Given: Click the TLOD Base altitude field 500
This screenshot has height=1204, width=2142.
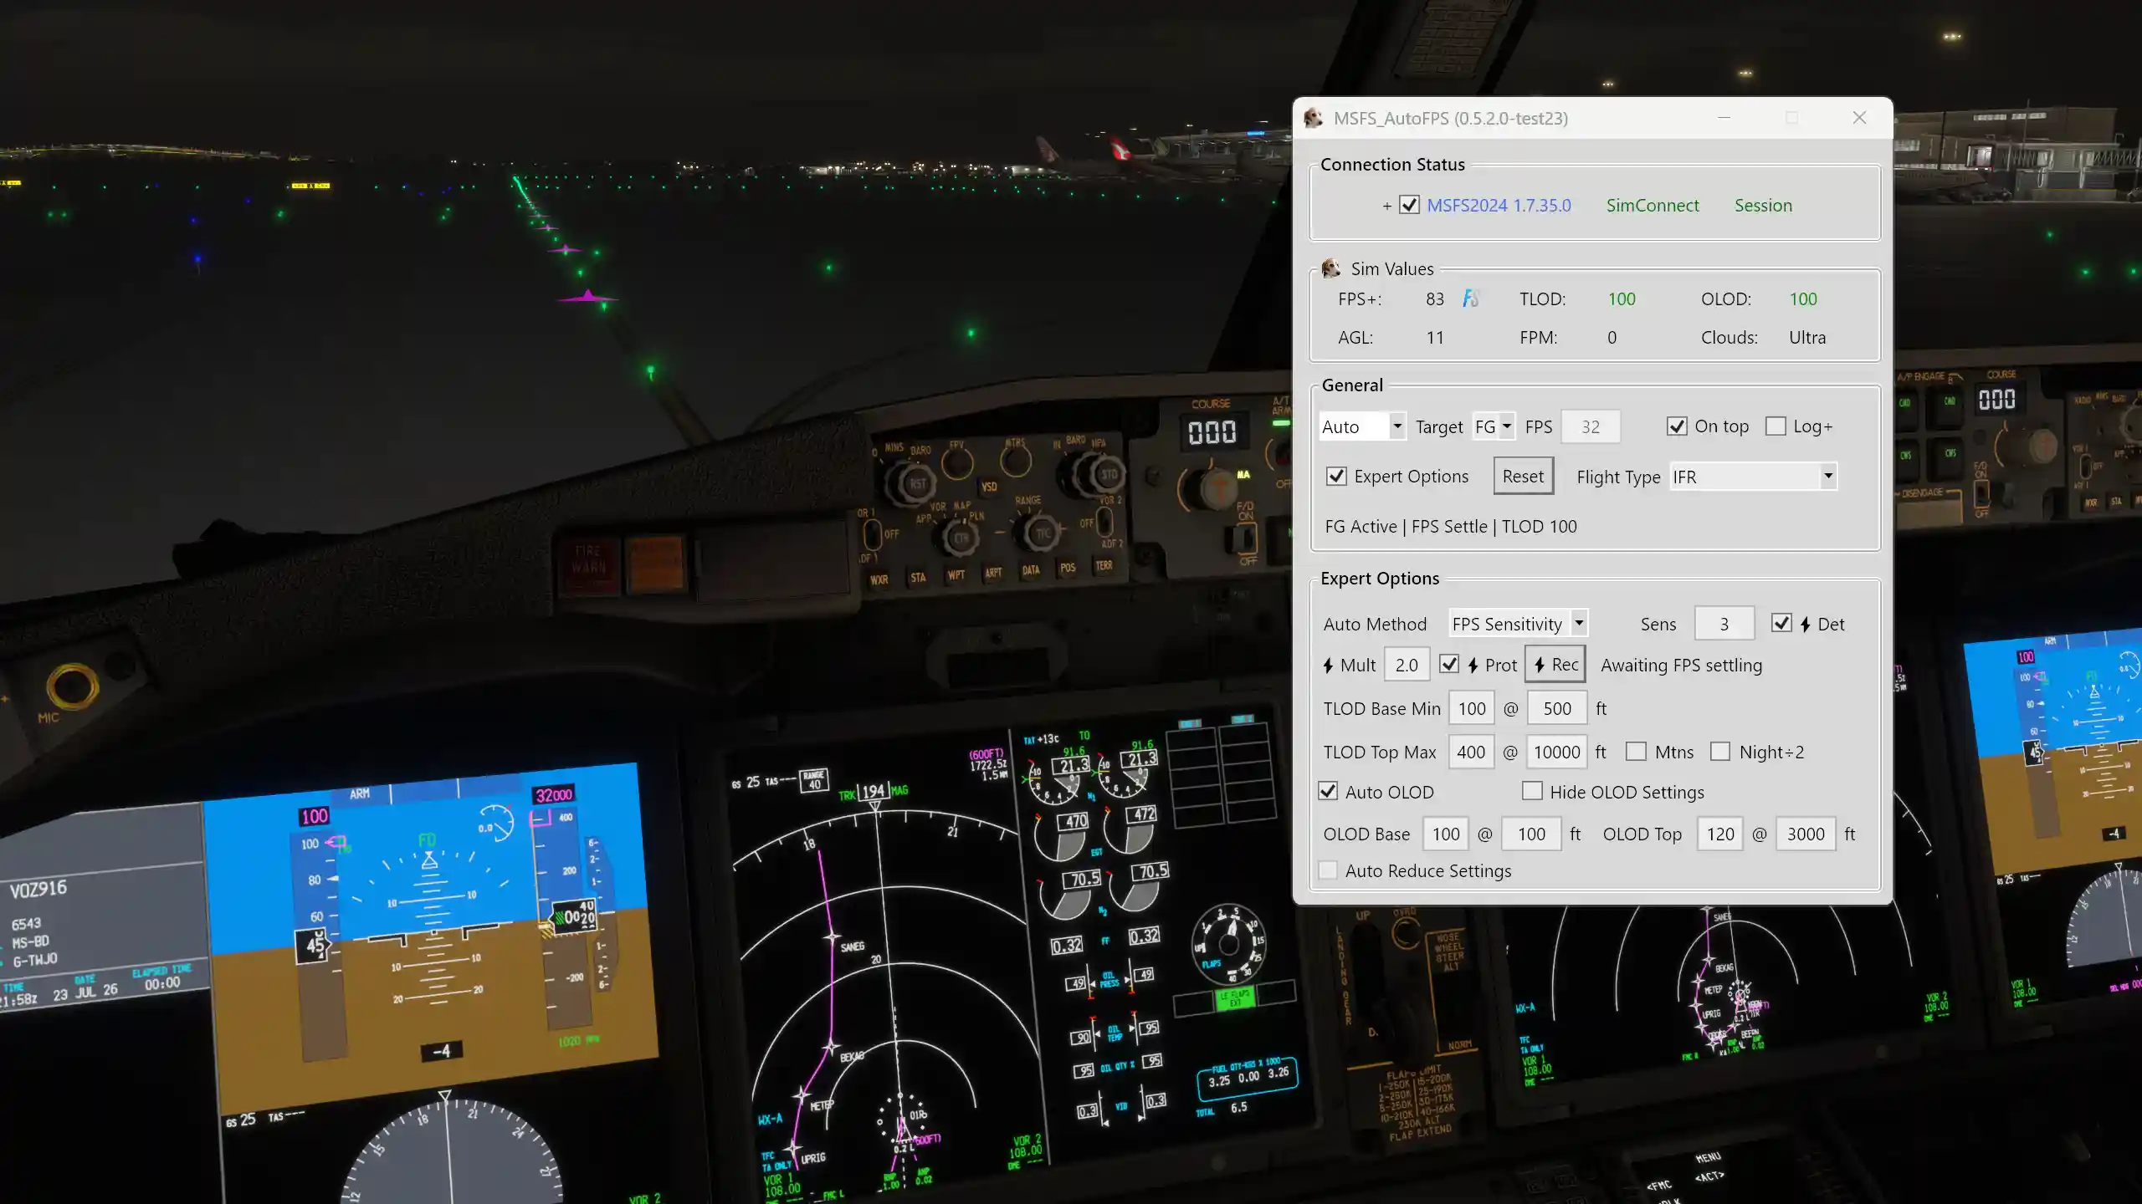Looking at the screenshot, I should 1556,708.
